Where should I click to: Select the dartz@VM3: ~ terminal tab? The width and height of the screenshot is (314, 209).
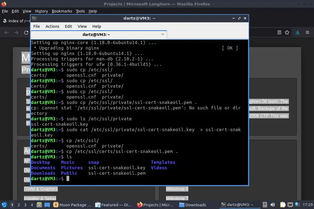click(99, 35)
